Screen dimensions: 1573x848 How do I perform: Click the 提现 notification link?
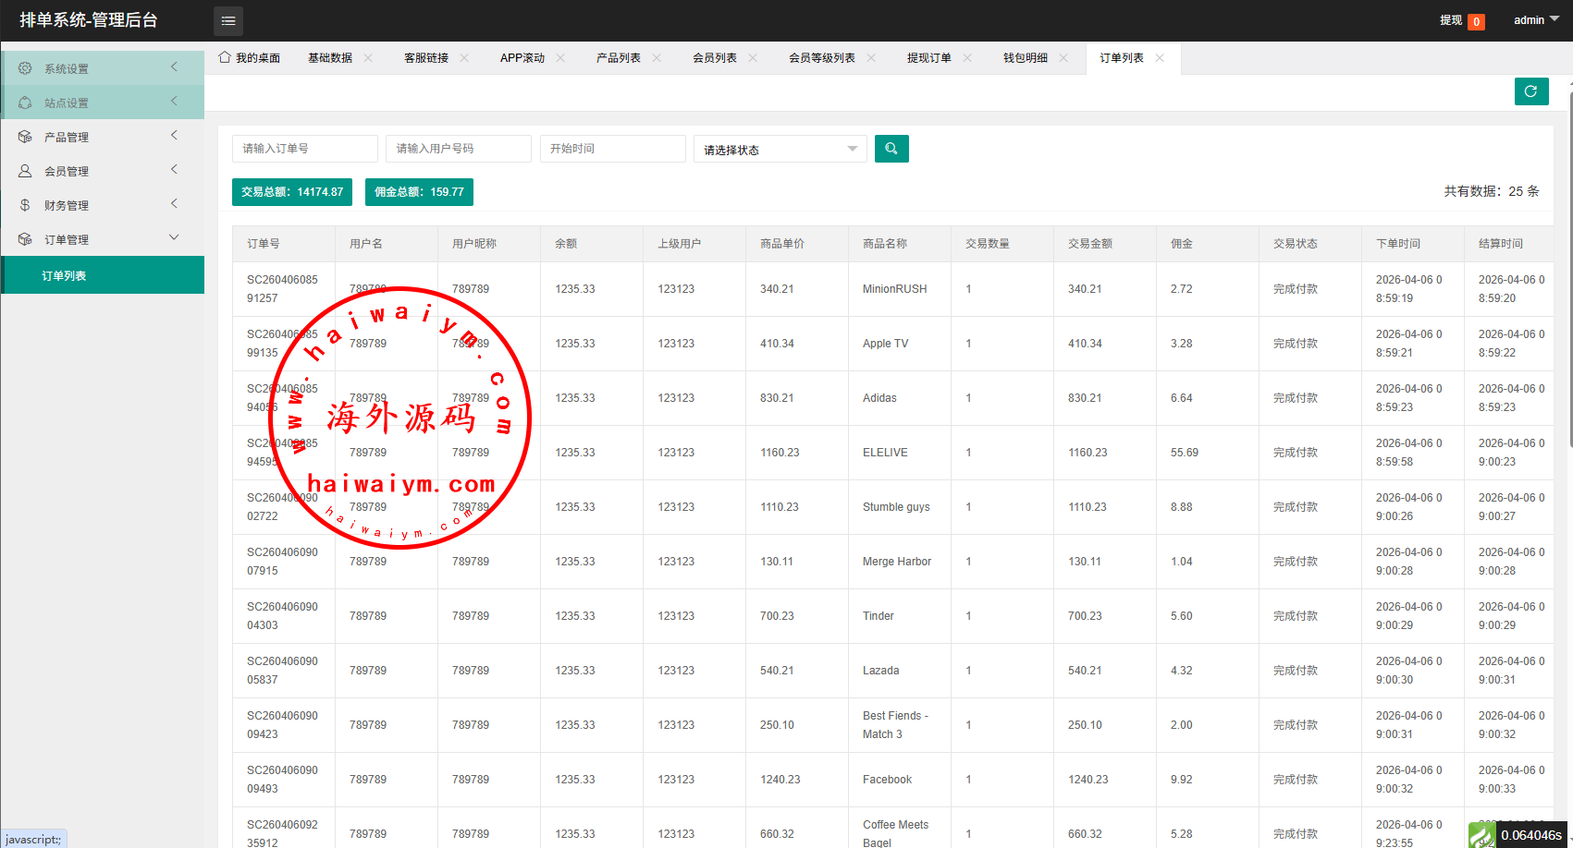click(1451, 20)
